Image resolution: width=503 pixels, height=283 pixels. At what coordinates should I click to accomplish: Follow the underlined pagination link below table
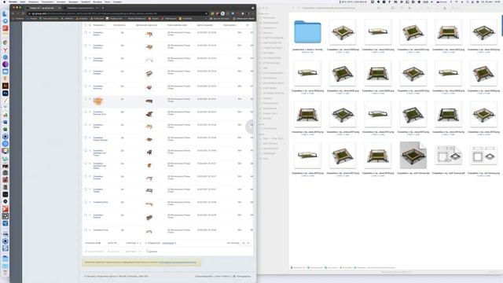pyautogui.click(x=169, y=243)
